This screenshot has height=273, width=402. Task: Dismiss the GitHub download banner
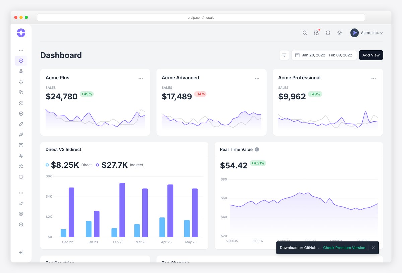[373, 248]
